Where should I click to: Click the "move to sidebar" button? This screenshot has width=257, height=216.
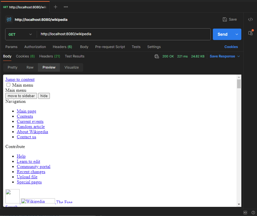[21, 96]
